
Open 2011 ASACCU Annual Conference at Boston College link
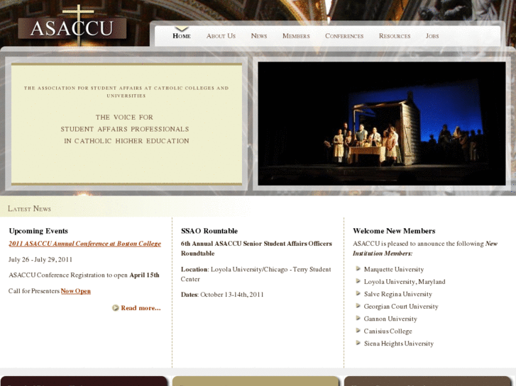pyautogui.click(x=85, y=244)
